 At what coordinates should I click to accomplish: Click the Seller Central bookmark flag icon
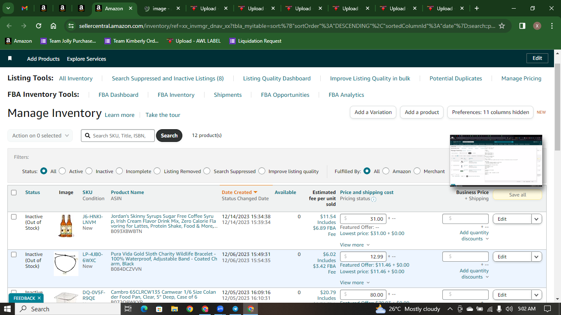pyautogui.click(x=10, y=59)
